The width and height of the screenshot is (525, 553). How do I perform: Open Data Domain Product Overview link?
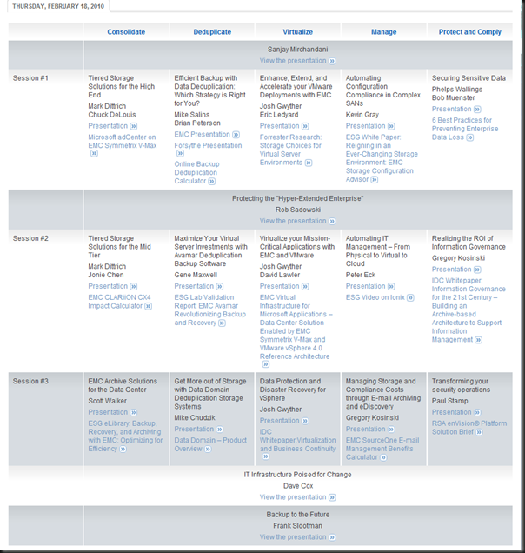pyautogui.click(x=210, y=444)
